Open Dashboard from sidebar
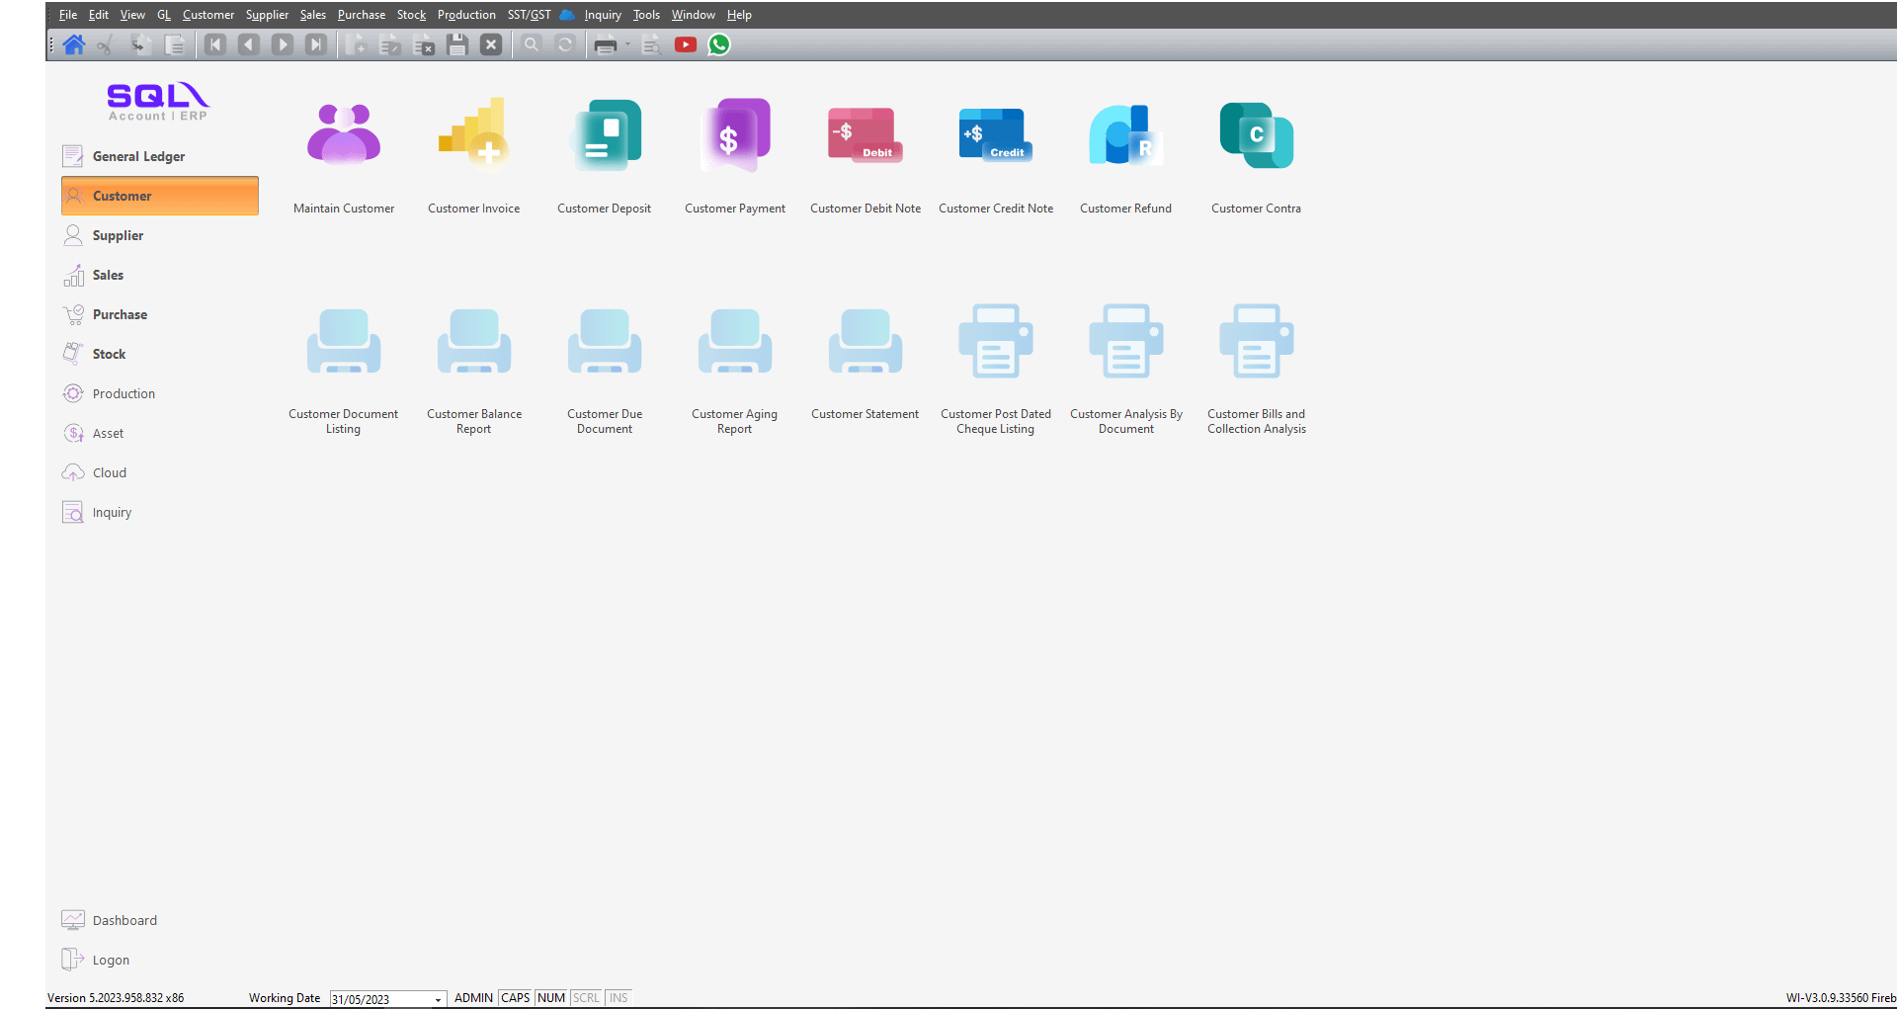Viewport: 1897px width, 1009px height. click(x=124, y=920)
